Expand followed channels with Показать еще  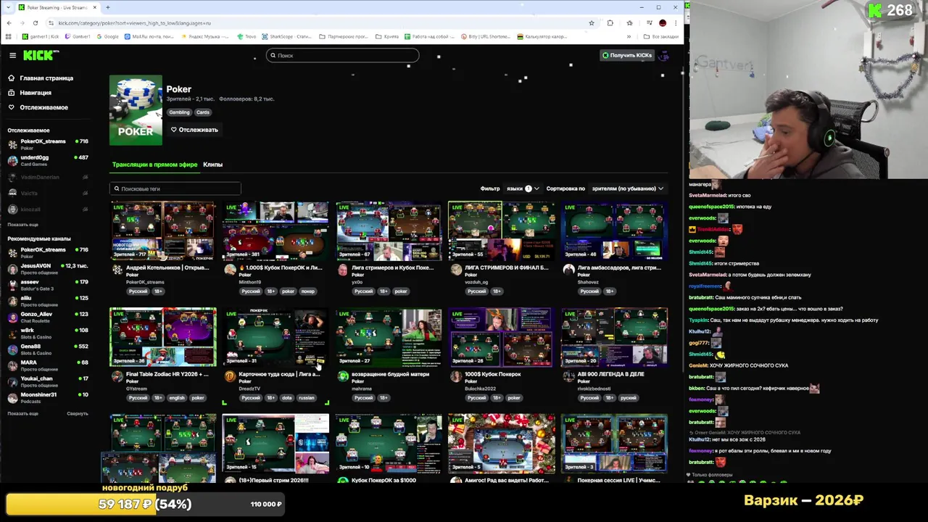[22, 225]
